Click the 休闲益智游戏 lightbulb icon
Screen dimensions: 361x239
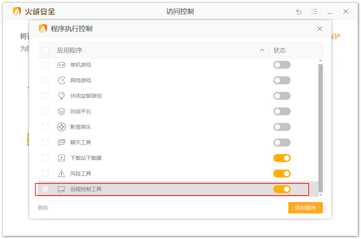pyautogui.click(x=61, y=96)
